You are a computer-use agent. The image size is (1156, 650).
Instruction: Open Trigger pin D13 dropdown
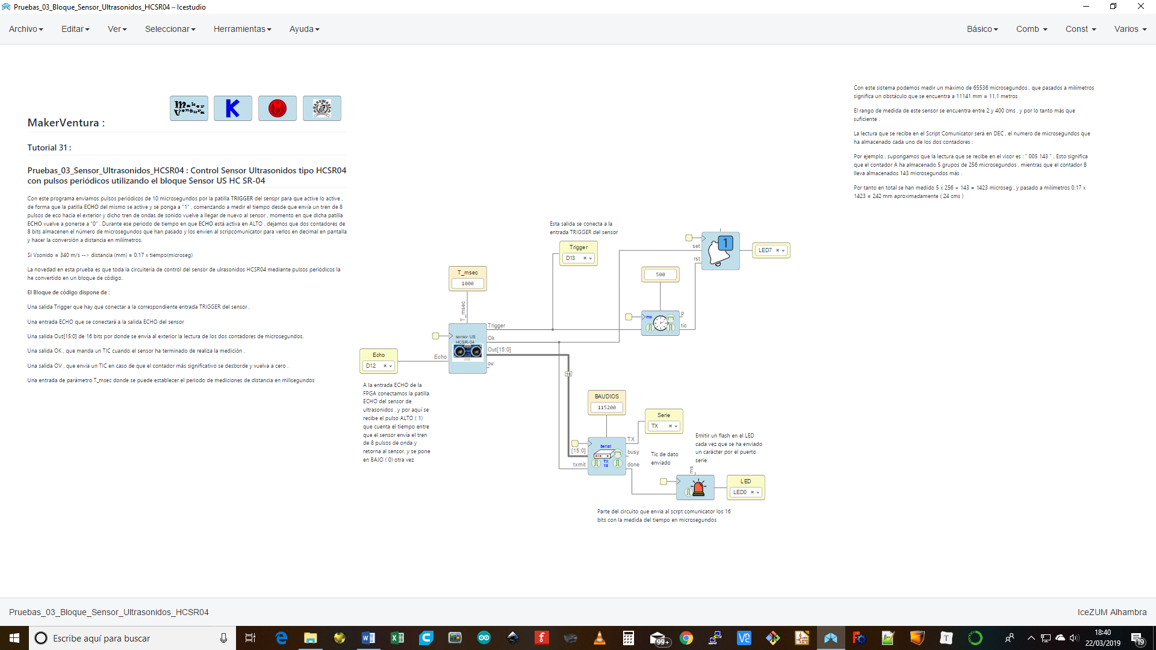tap(591, 258)
